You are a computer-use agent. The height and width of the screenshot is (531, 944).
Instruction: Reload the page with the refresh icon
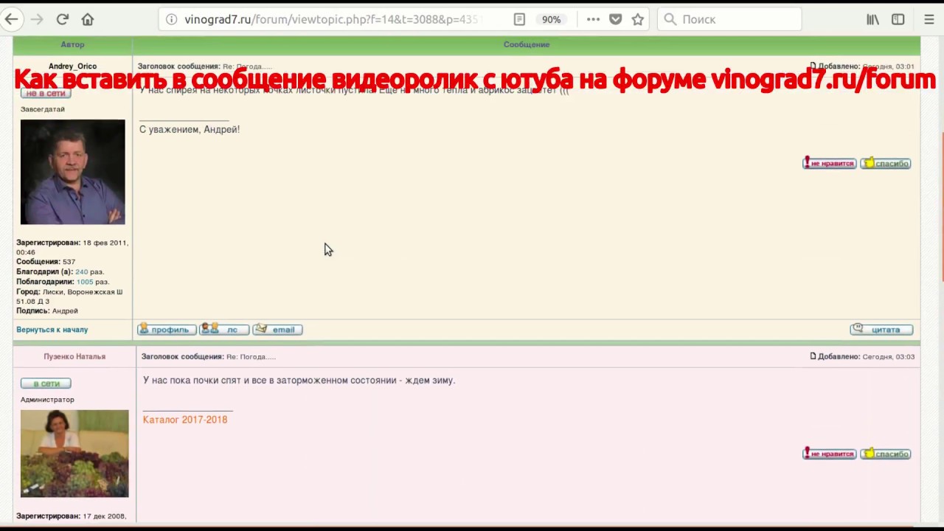click(62, 20)
